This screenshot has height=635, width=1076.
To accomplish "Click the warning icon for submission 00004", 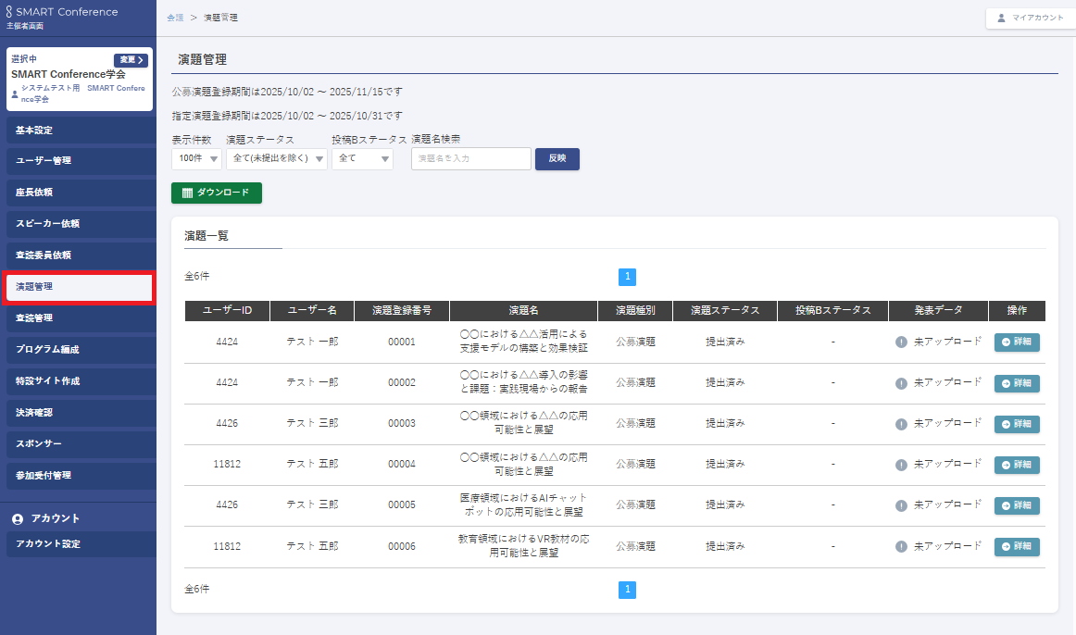I will (901, 464).
